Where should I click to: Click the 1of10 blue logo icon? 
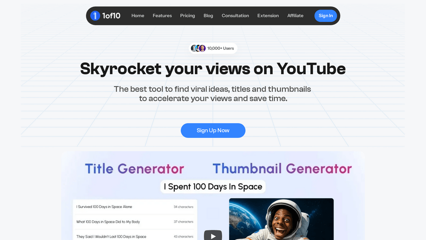pyautogui.click(x=95, y=16)
